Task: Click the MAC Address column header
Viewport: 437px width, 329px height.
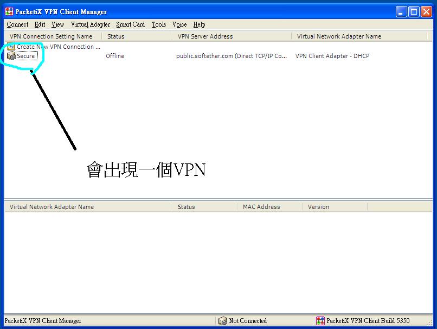Action: click(270, 207)
